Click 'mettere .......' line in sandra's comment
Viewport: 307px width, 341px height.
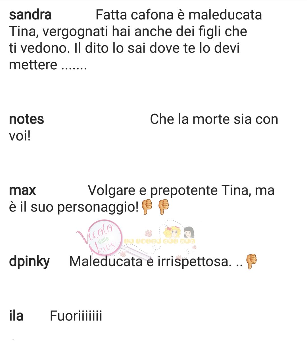(x=48, y=65)
